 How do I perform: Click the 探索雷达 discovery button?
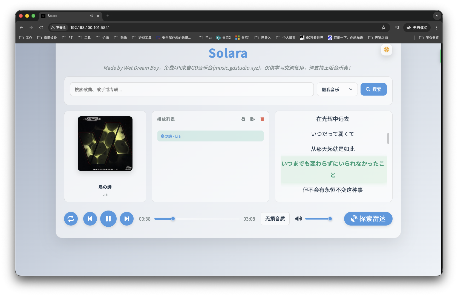pyautogui.click(x=368, y=218)
